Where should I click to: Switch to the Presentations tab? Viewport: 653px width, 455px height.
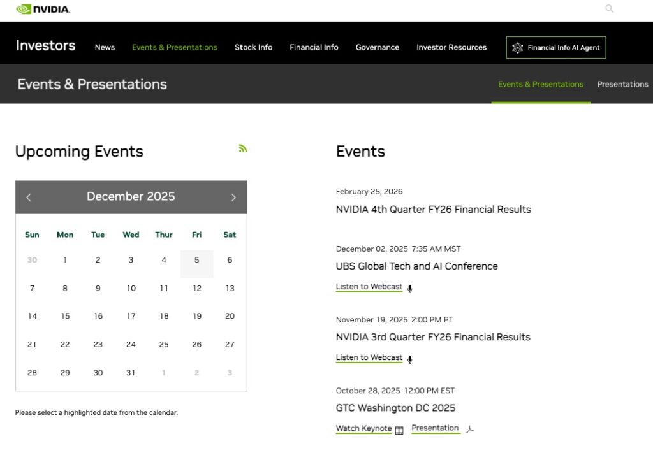(622, 84)
